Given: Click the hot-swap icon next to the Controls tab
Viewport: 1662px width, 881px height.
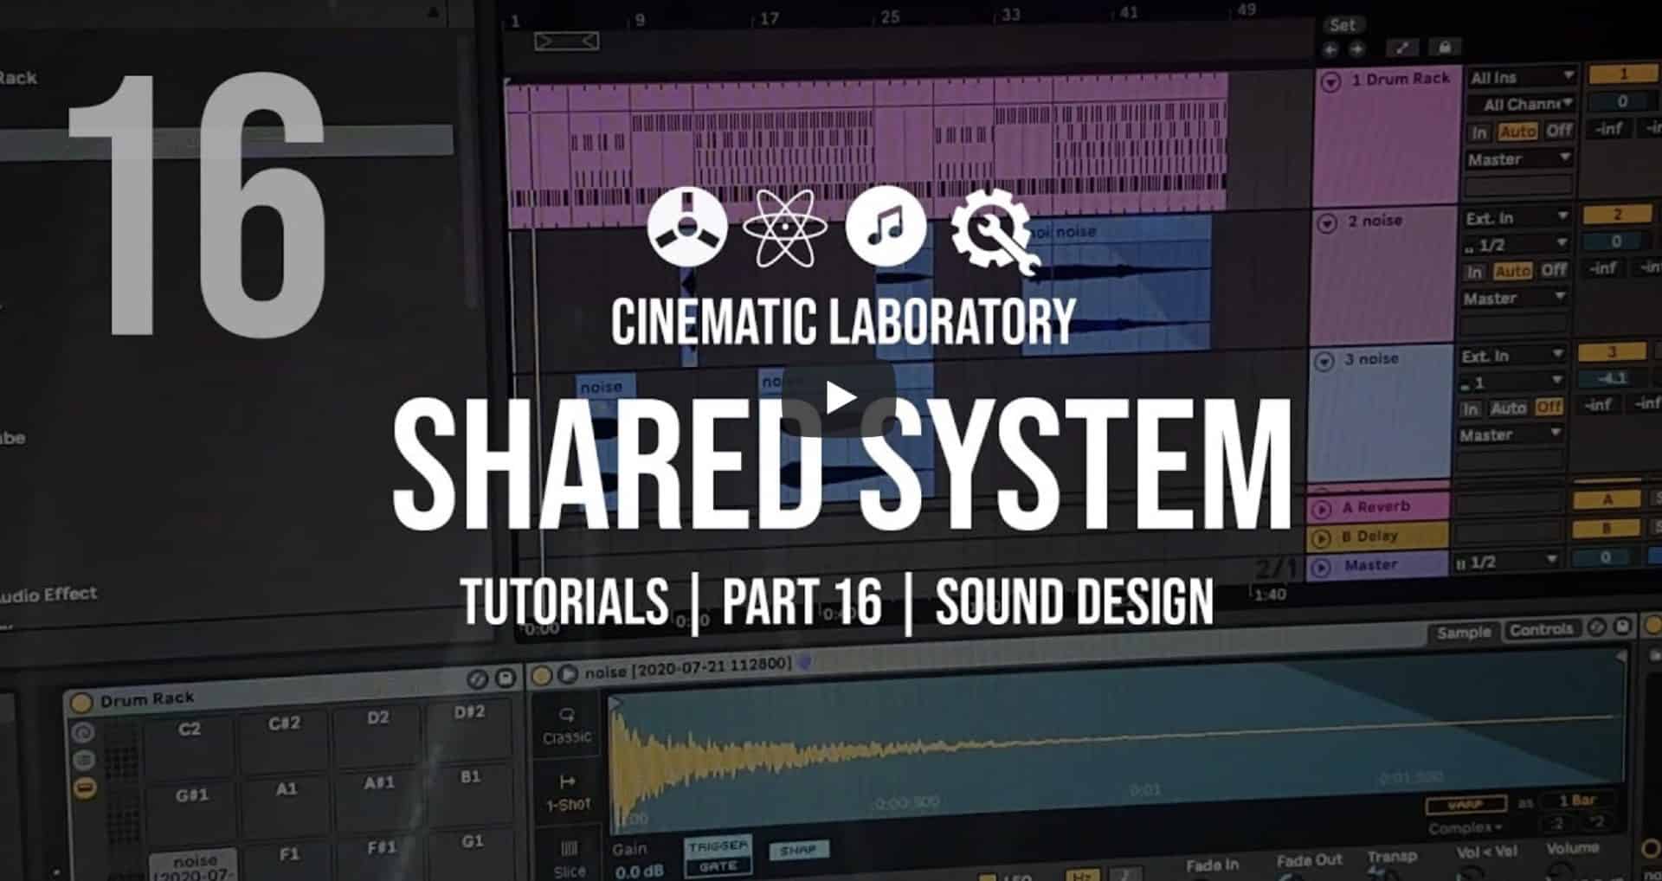Looking at the screenshot, I should [x=1597, y=629].
